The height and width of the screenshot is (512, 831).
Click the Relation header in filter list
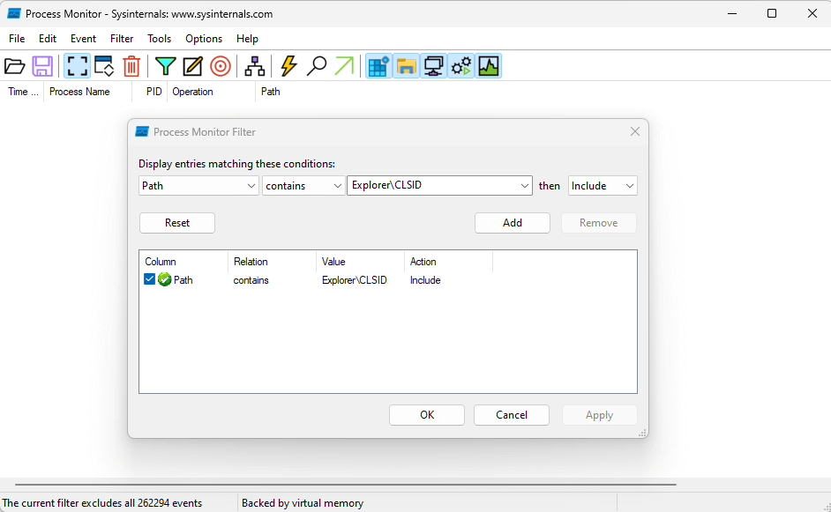tap(251, 262)
